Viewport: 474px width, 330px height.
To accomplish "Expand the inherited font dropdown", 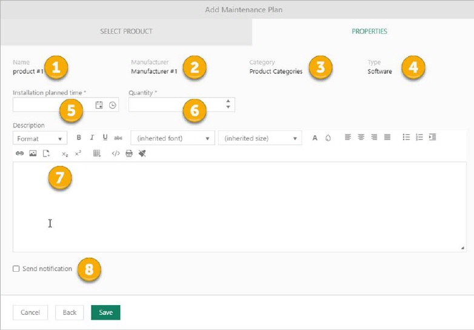I will 173,139.
